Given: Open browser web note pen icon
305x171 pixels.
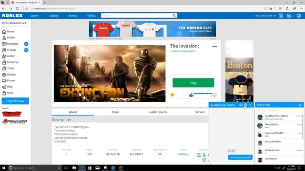Looking at the screenshot, I should (x=287, y=9).
